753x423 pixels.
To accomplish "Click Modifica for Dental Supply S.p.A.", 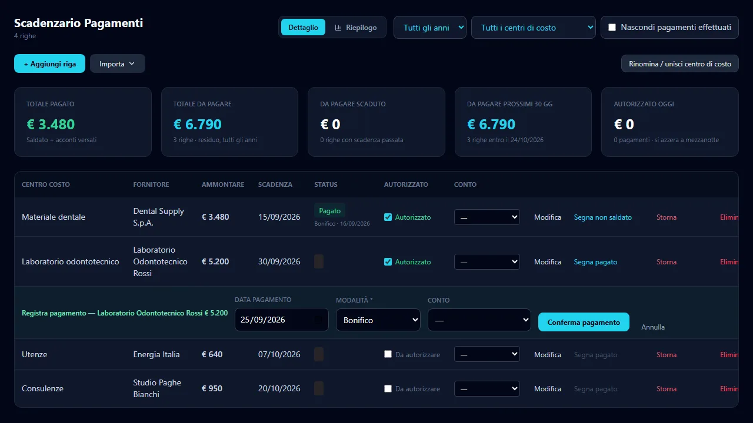I will [548, 217].
